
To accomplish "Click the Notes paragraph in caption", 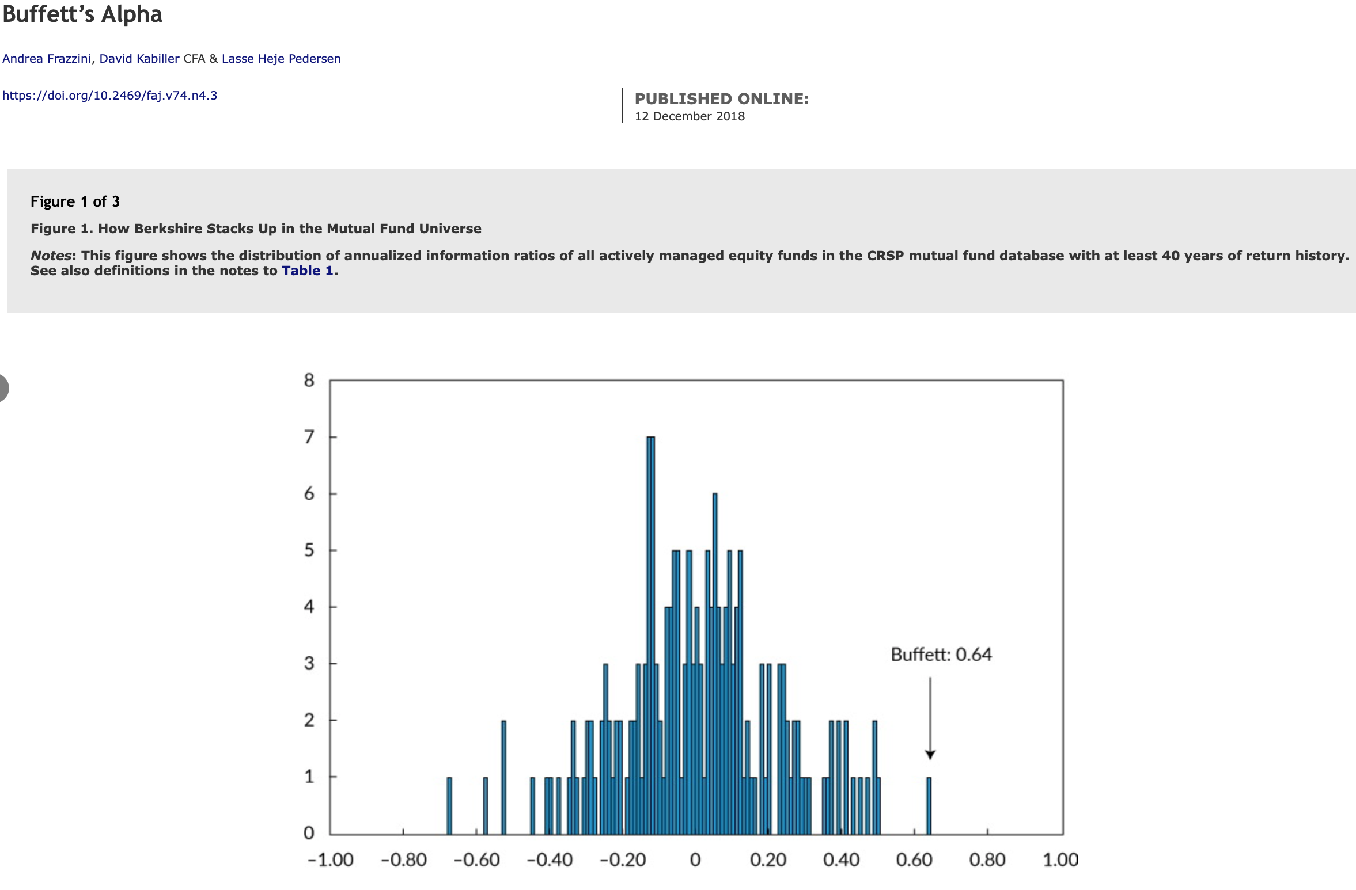I will (689, 256).
